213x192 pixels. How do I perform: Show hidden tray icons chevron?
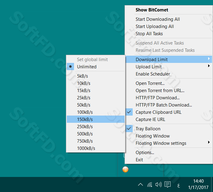tap(140, 184)
